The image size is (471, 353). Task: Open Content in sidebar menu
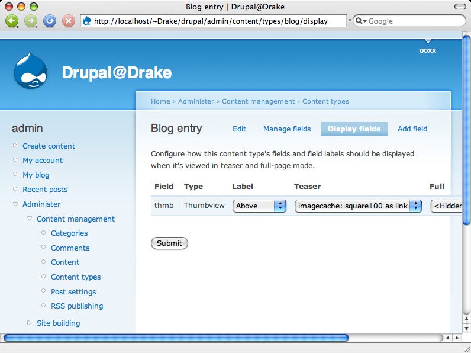click(65, 262)
